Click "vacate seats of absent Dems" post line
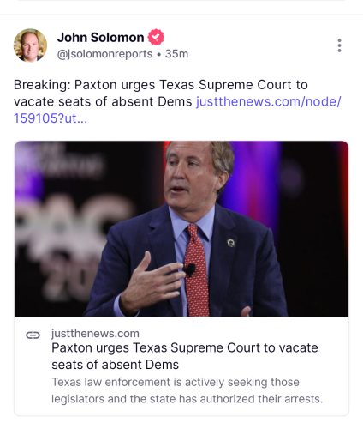Image resolution: width=363 pixels, height=429 pixels. coord(103,101)
